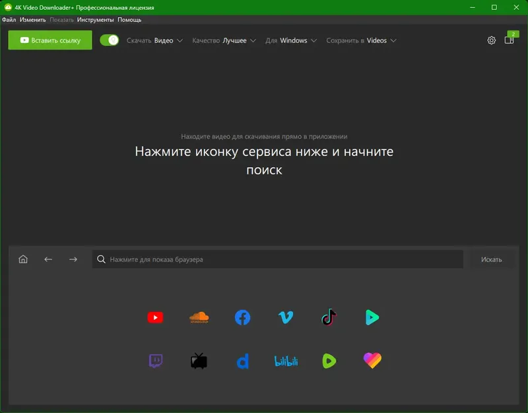Click the home icon in the browser bar
The image size is (528, 413).
22,259
